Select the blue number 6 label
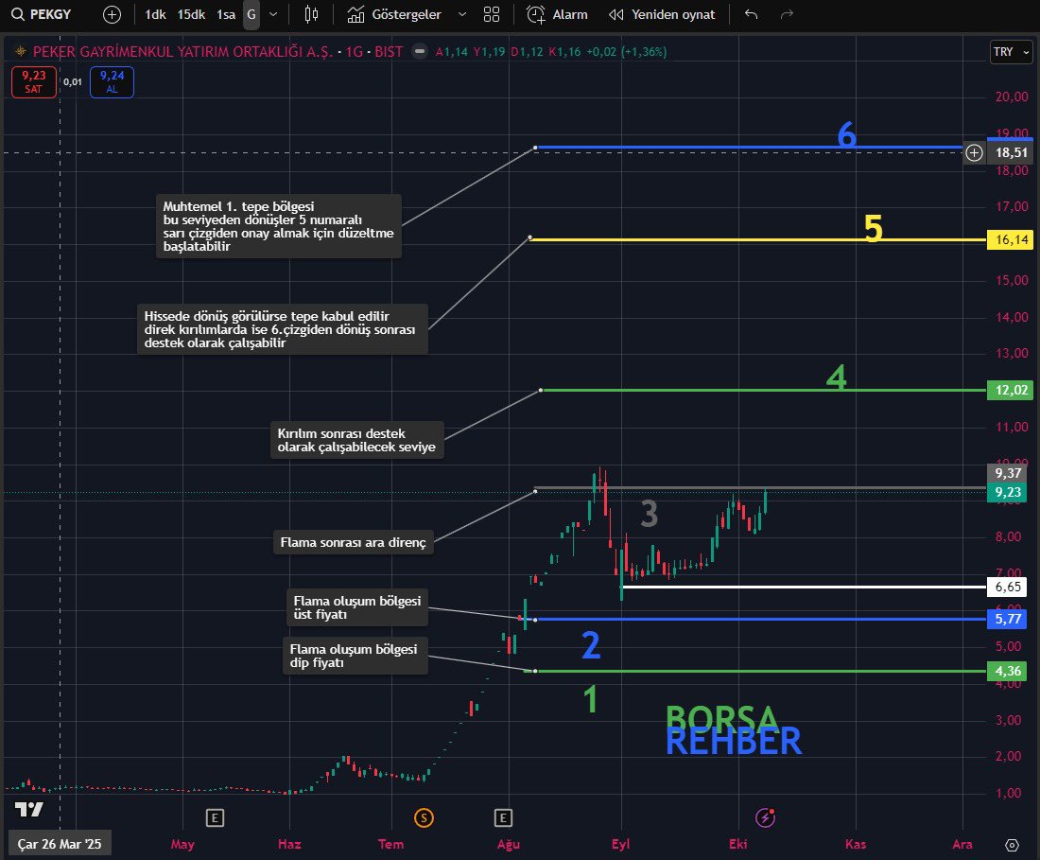This screenshot has width=1040, height=860. (846, 135)
